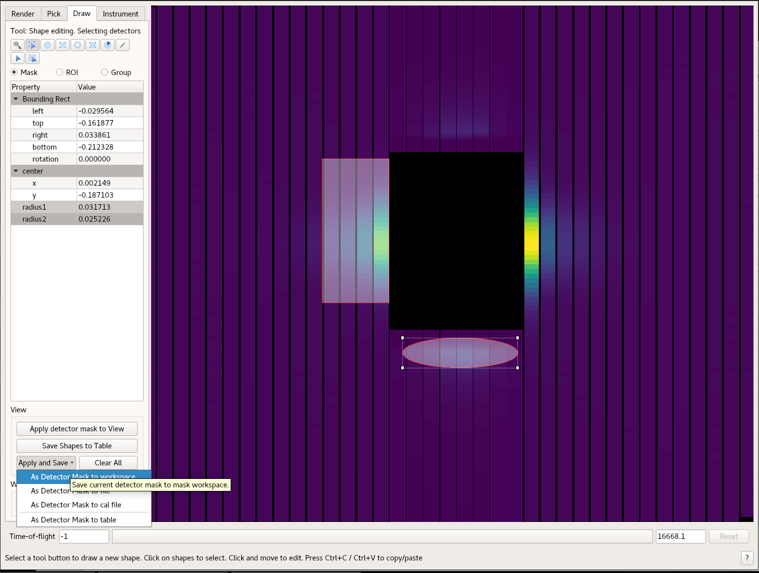Choose the draw rectangle tool
Viewport: 759px width, 573px height.
click(63, 45)
